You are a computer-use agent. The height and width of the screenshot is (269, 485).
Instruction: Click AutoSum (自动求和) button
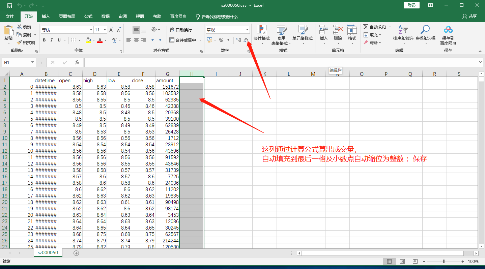coord(375,27)
